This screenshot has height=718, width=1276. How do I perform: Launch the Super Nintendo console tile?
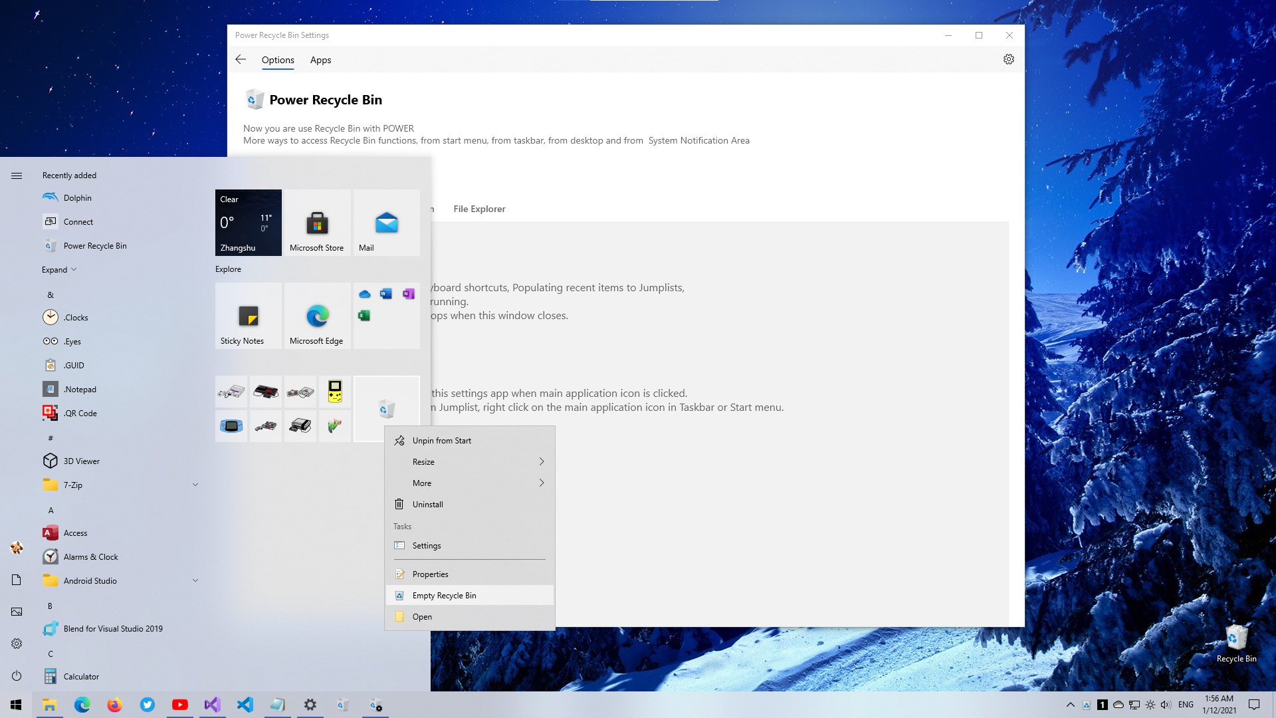[231, 392]
